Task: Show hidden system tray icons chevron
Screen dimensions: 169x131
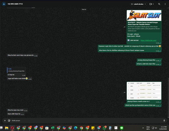Action: (143, 128)
